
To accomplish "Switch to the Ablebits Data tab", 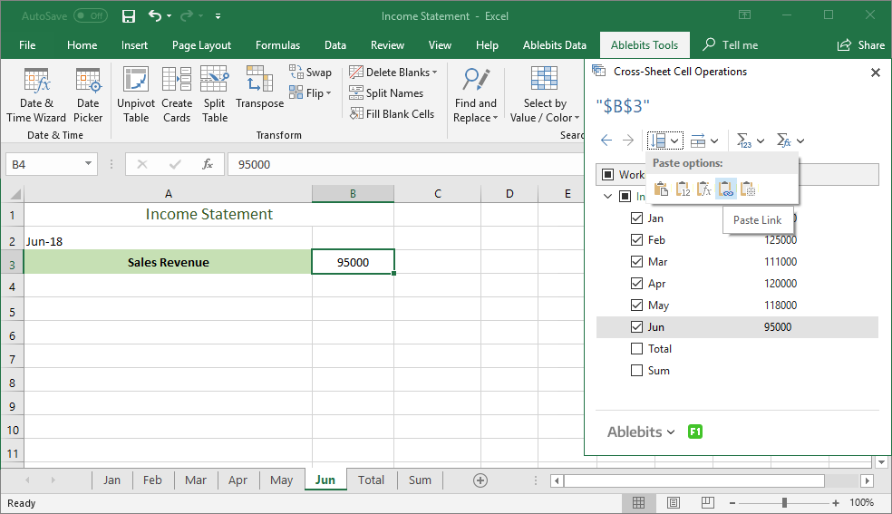I will pos(555,45).
